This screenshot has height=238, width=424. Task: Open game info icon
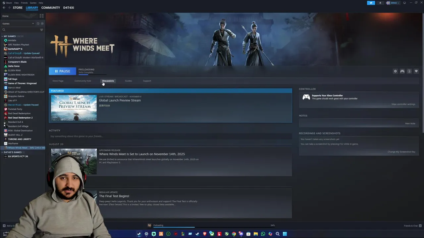click(409, 71)
